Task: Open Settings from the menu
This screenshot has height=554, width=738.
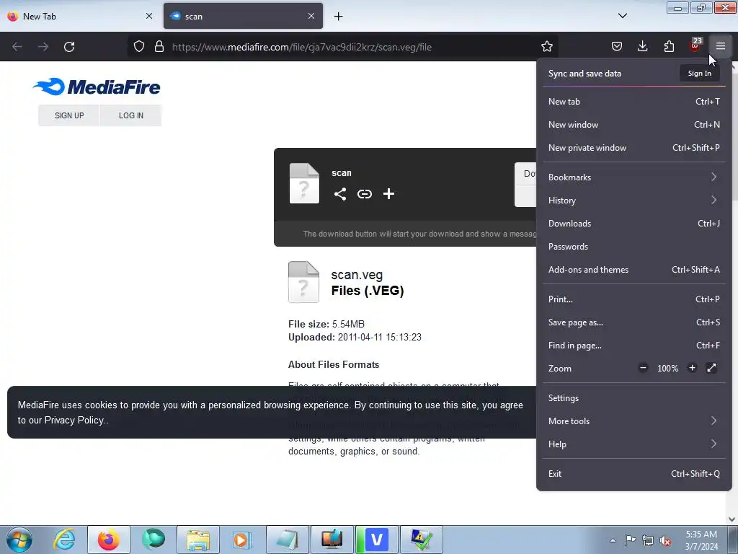Action: click(633, 398)
